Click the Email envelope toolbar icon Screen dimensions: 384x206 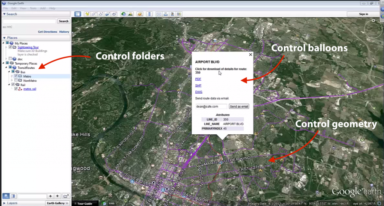[x=159, y=14]
